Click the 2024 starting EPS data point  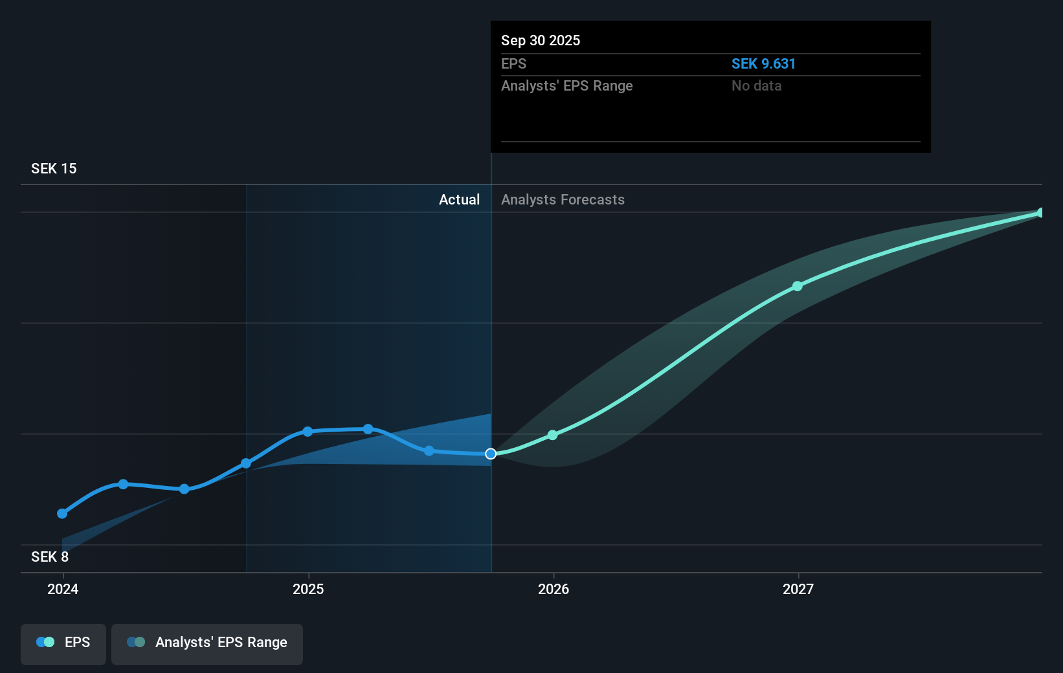[x=62, y=513]
